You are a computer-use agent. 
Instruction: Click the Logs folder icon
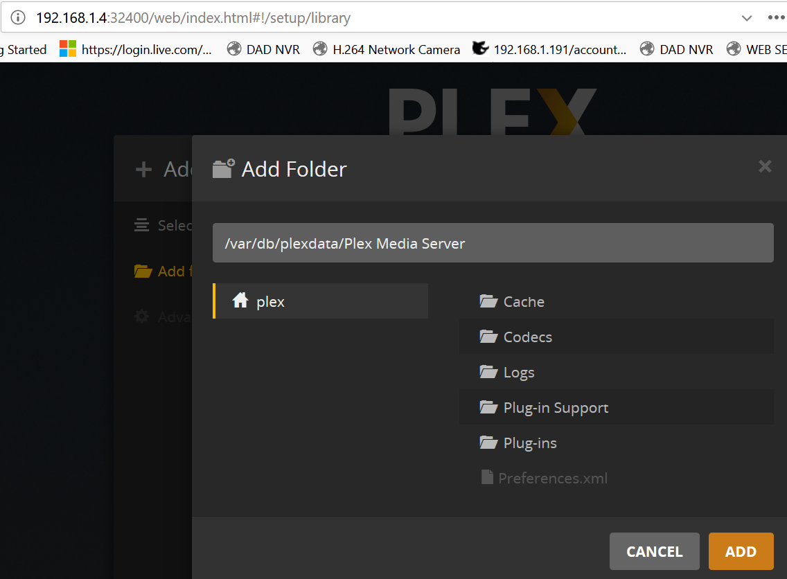[x=488, y=372]
